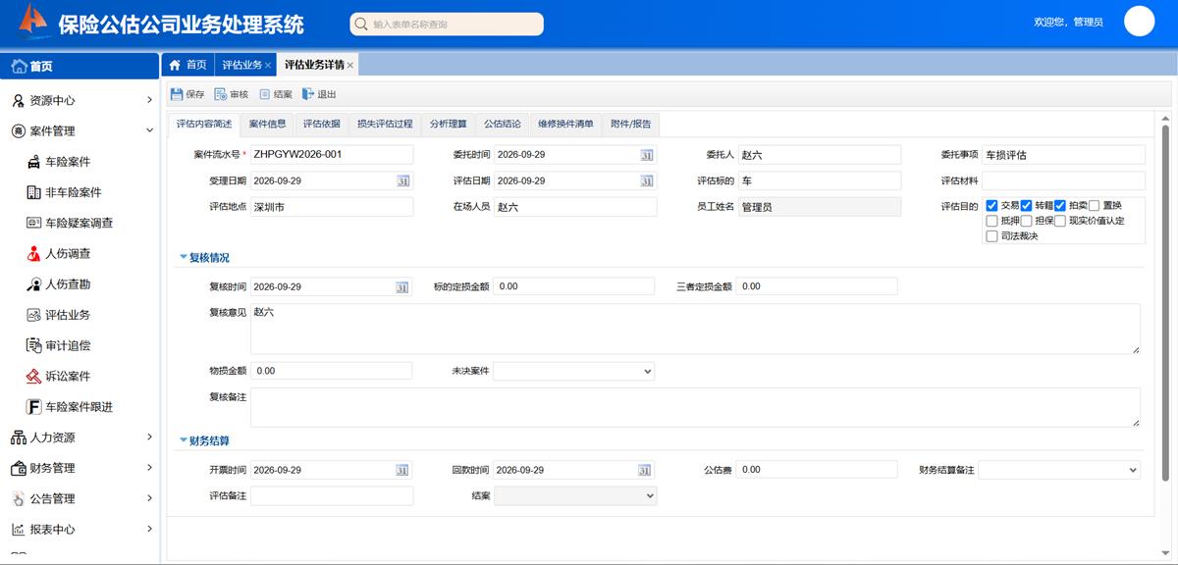Click 首页 in the left sidebar
The image size is (1178, 565).
tap(80, 66)
